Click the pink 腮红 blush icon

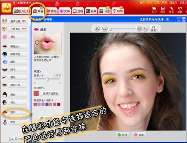[x=5, y=37]
